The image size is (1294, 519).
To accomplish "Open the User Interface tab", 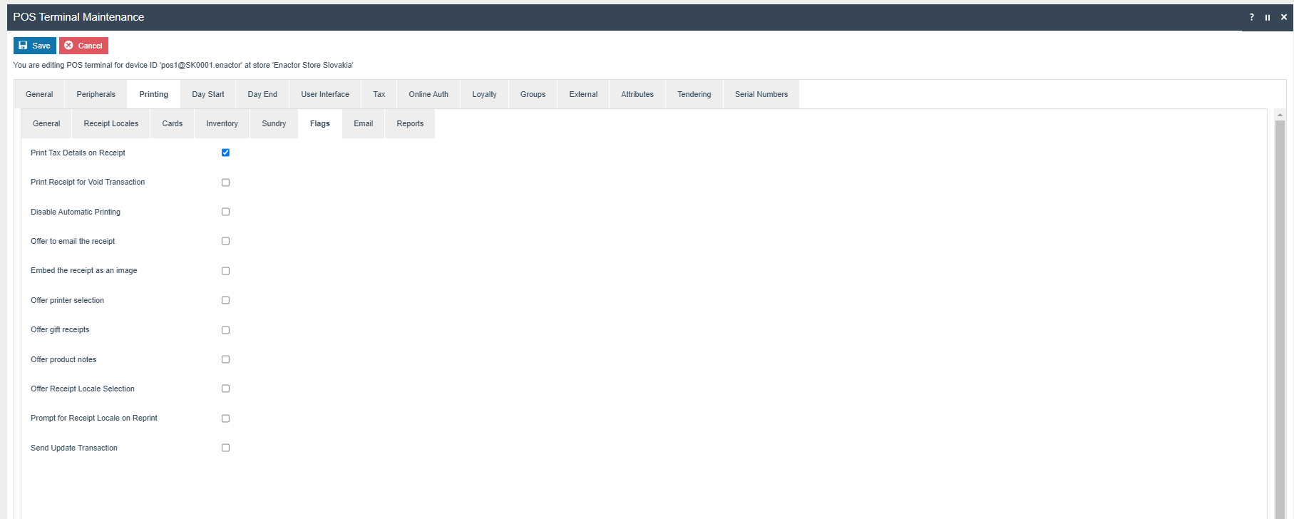I will [324, 94].
